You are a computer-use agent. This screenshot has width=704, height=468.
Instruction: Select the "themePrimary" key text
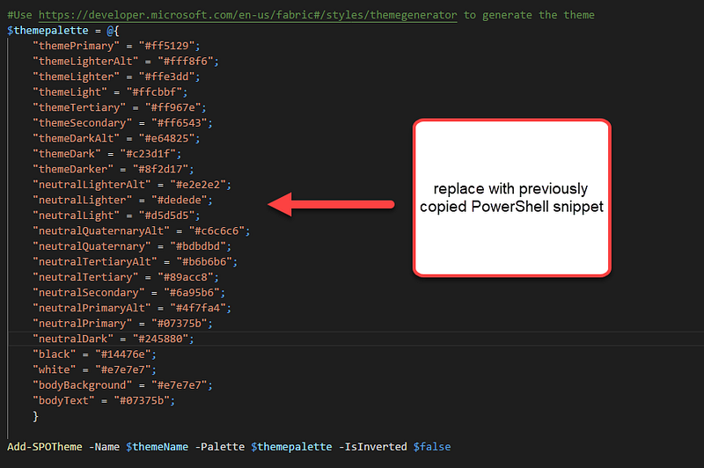[x=77, y=47]
